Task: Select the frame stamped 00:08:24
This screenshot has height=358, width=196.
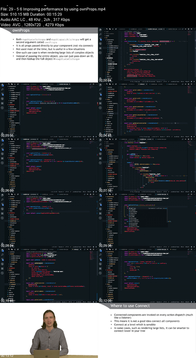Action: 49,221
